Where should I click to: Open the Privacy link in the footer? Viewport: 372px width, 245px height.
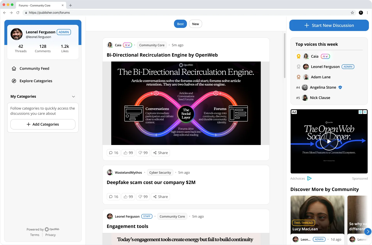(50, 235)
